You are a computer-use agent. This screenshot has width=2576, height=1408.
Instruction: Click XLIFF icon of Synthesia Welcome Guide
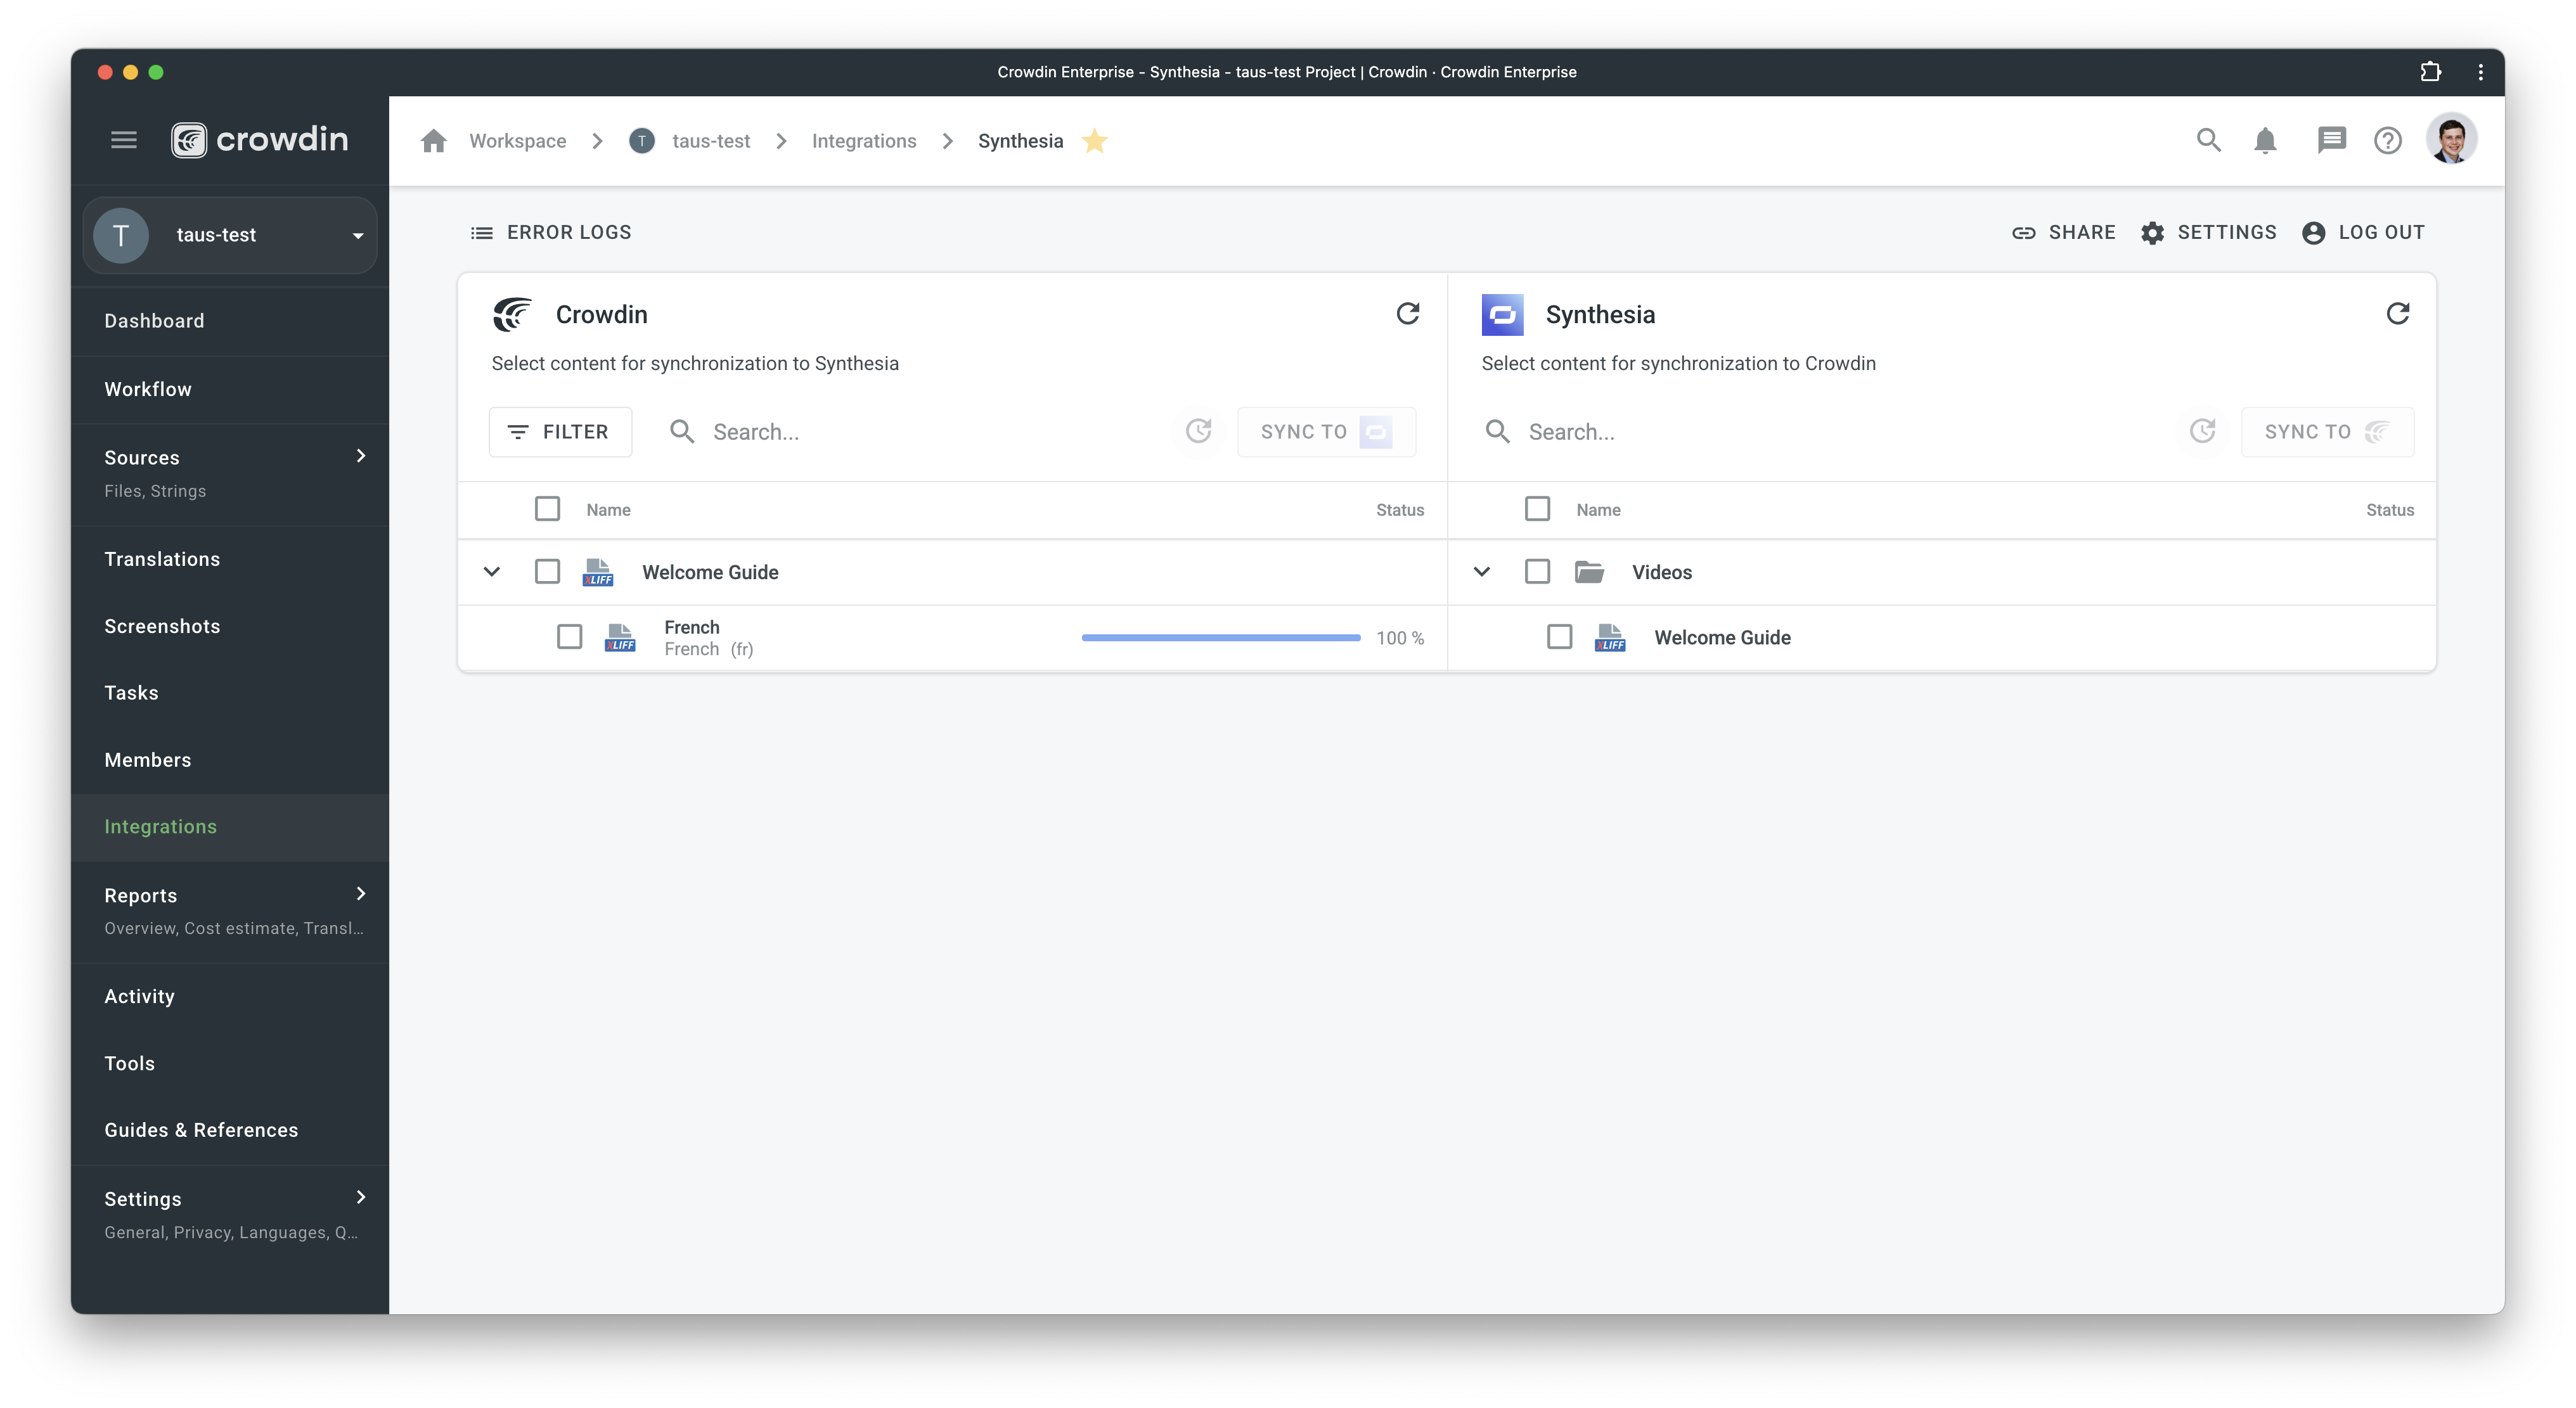tap(1610, 638)
